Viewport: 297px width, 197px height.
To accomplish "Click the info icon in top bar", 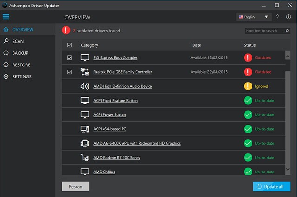I will (289, 17).
